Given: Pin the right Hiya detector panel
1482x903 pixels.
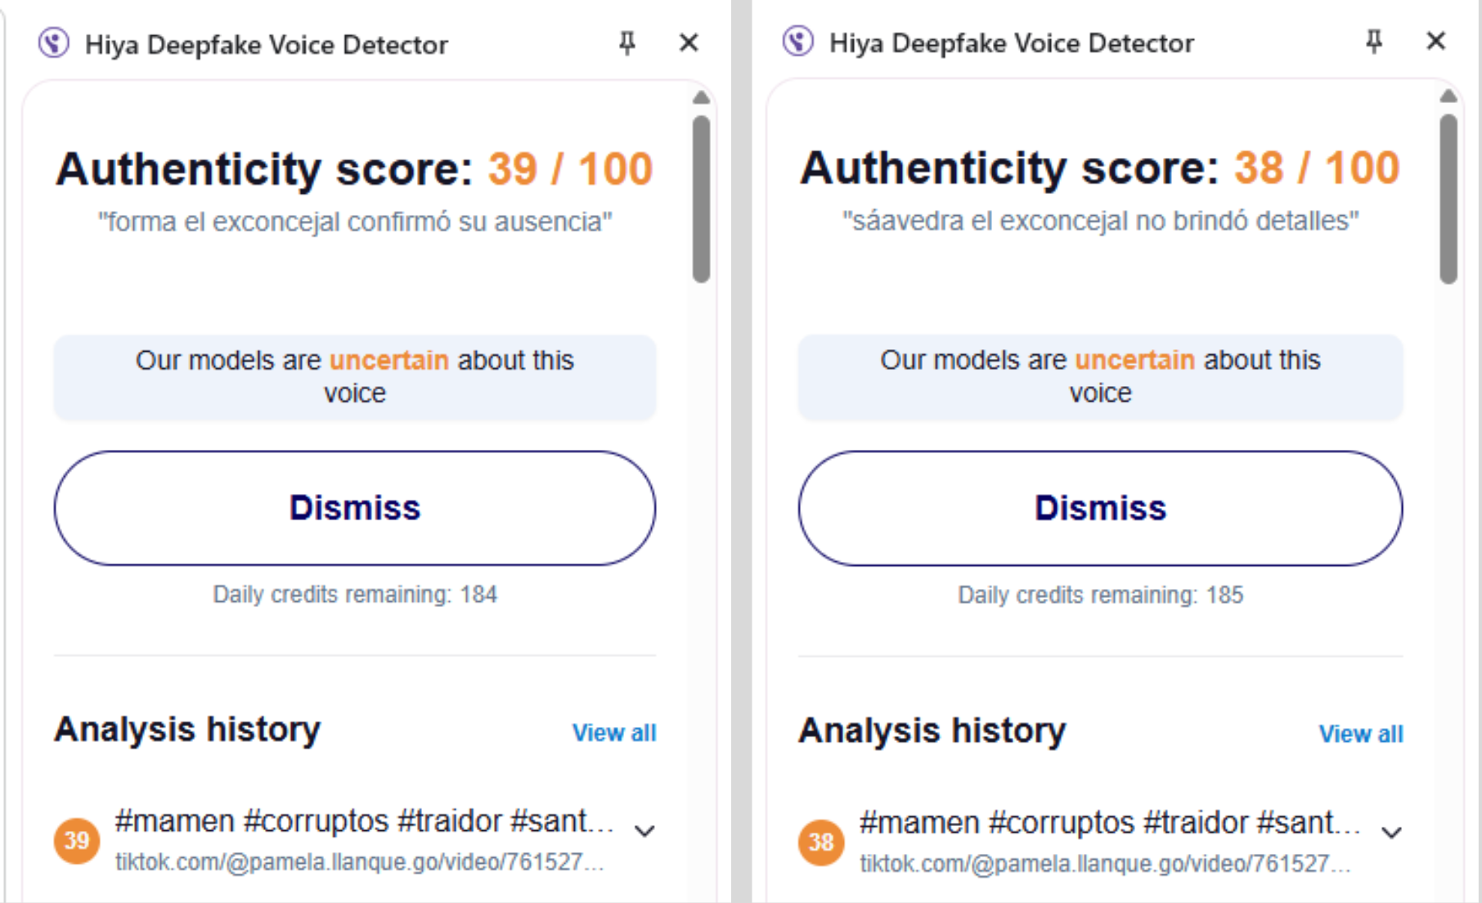Looking at the screenshot, I should 1374,41.
